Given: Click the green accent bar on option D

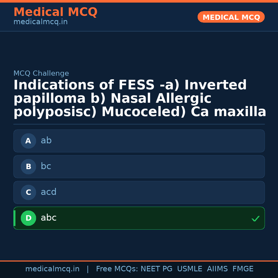Looking at the screenshot, I should coord(14,218).
